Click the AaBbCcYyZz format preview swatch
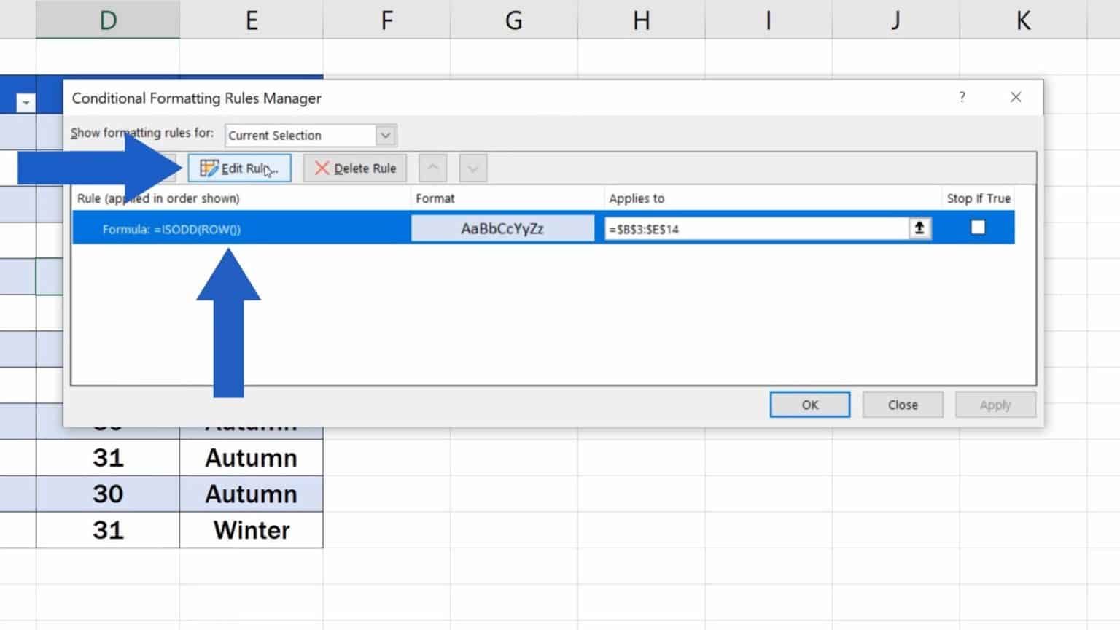Viewport: 1120px width, 630px height. coord(502,228)
